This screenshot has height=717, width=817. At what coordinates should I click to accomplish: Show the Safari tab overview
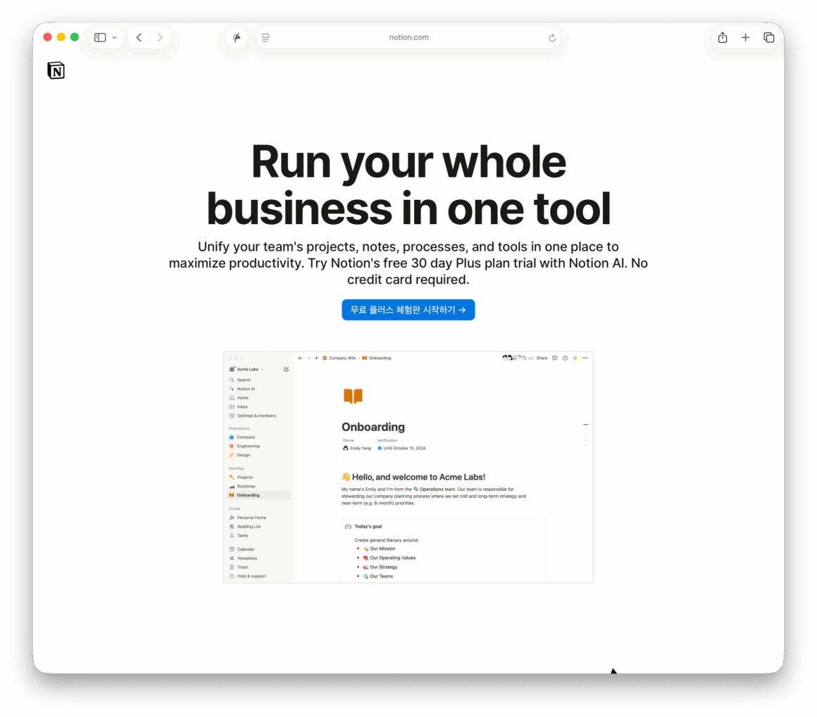769,37
